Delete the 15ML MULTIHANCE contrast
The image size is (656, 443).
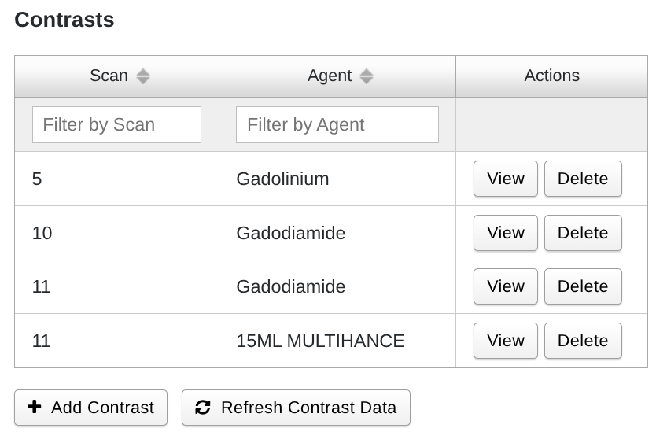point(582,341)
